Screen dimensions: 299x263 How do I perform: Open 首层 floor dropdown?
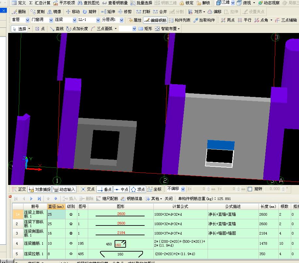click(28, 20)
